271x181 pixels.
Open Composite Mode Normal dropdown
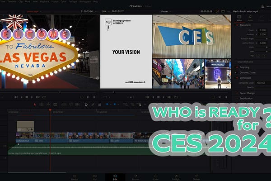pos(263,83)
